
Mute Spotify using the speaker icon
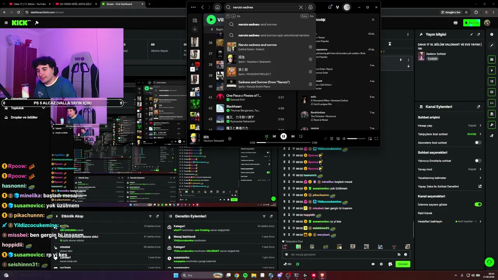(344, 139)
